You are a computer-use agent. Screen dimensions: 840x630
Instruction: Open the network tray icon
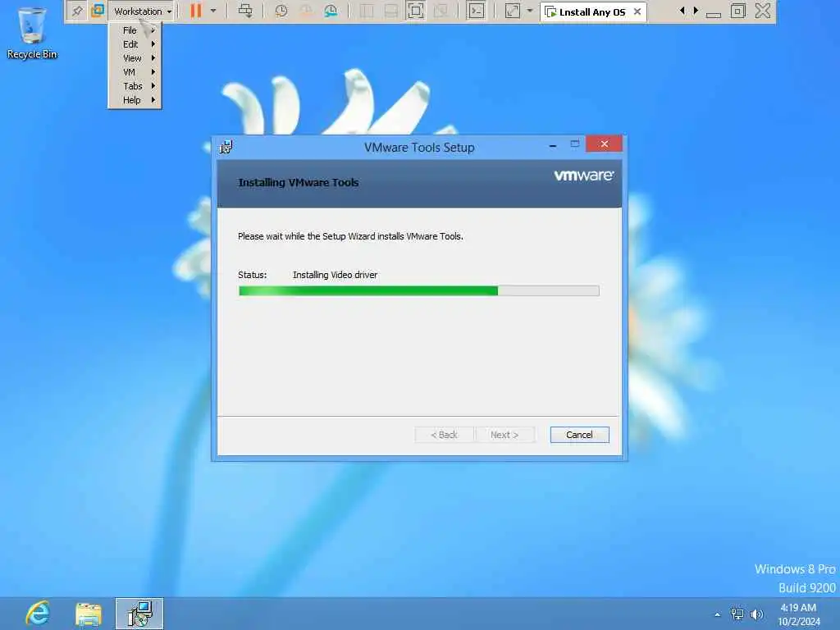737,614
